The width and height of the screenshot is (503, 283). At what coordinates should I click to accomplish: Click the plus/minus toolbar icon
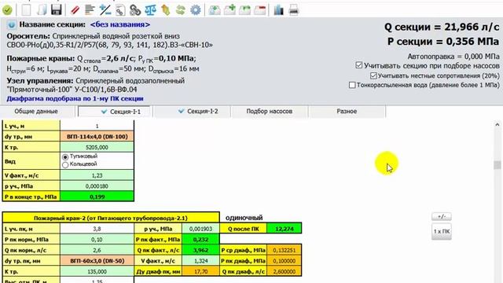coord(105,10)
